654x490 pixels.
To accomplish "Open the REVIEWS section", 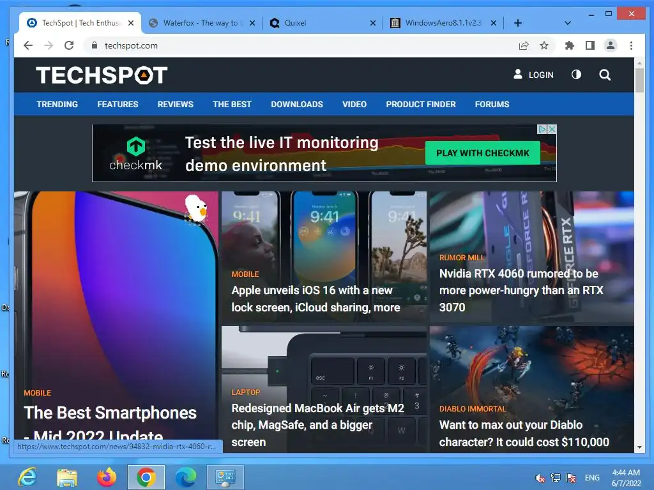I will pyautogui.click(x=175, y=104).
